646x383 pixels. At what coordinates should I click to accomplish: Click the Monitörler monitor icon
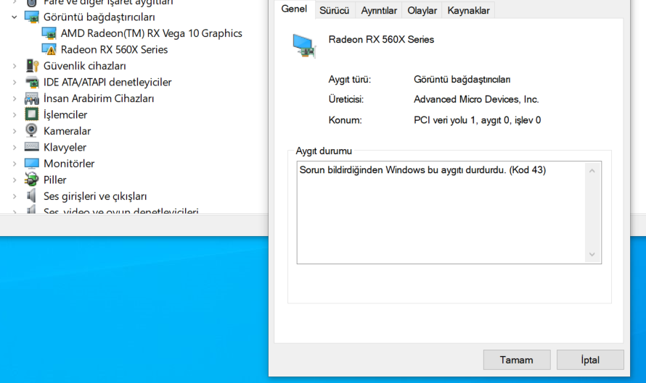point(32,164)
